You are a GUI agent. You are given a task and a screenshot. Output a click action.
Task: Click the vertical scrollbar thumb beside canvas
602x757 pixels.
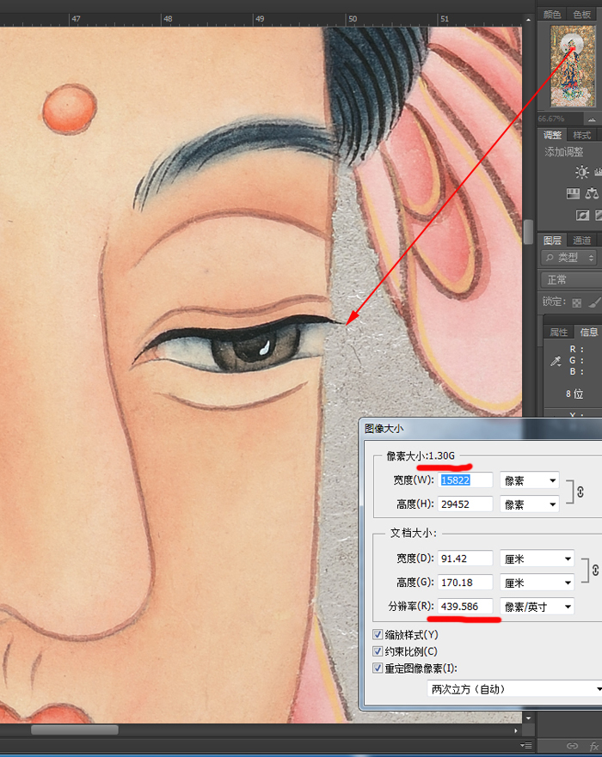tap(528, 231)
